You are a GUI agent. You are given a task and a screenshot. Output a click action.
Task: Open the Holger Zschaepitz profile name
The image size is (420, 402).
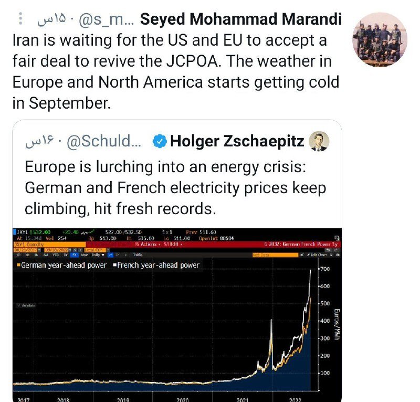[x=237, y=141]
